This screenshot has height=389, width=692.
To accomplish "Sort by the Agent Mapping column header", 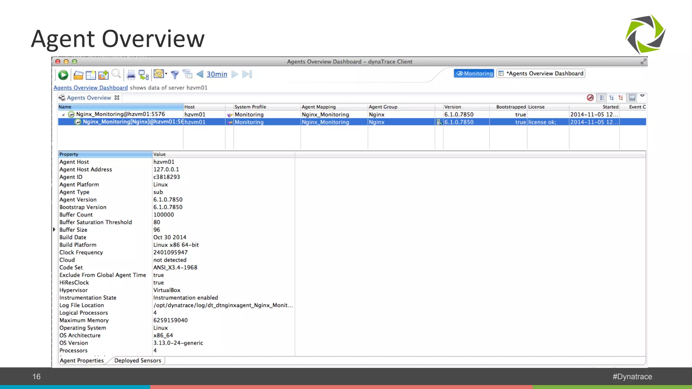I will [334, 107].
